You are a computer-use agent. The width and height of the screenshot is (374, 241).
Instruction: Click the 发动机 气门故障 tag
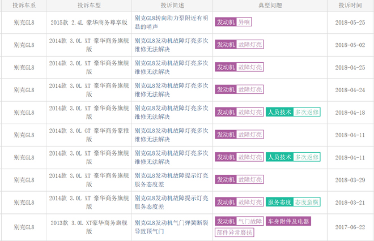239,221
